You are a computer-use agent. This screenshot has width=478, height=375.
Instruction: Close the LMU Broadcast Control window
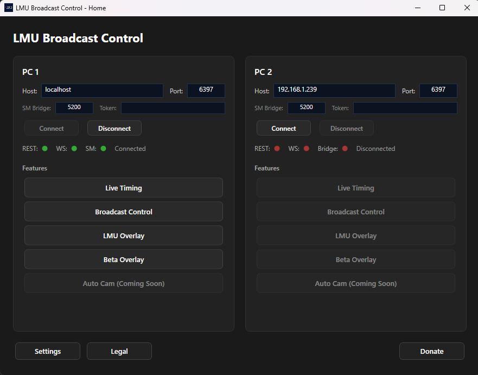pos(467,8)
